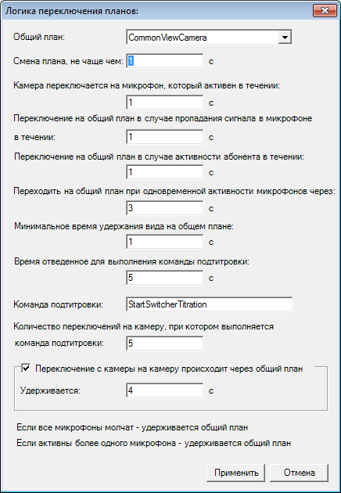
Task: Select the titration command execution time field
Action: click(165, 278)
